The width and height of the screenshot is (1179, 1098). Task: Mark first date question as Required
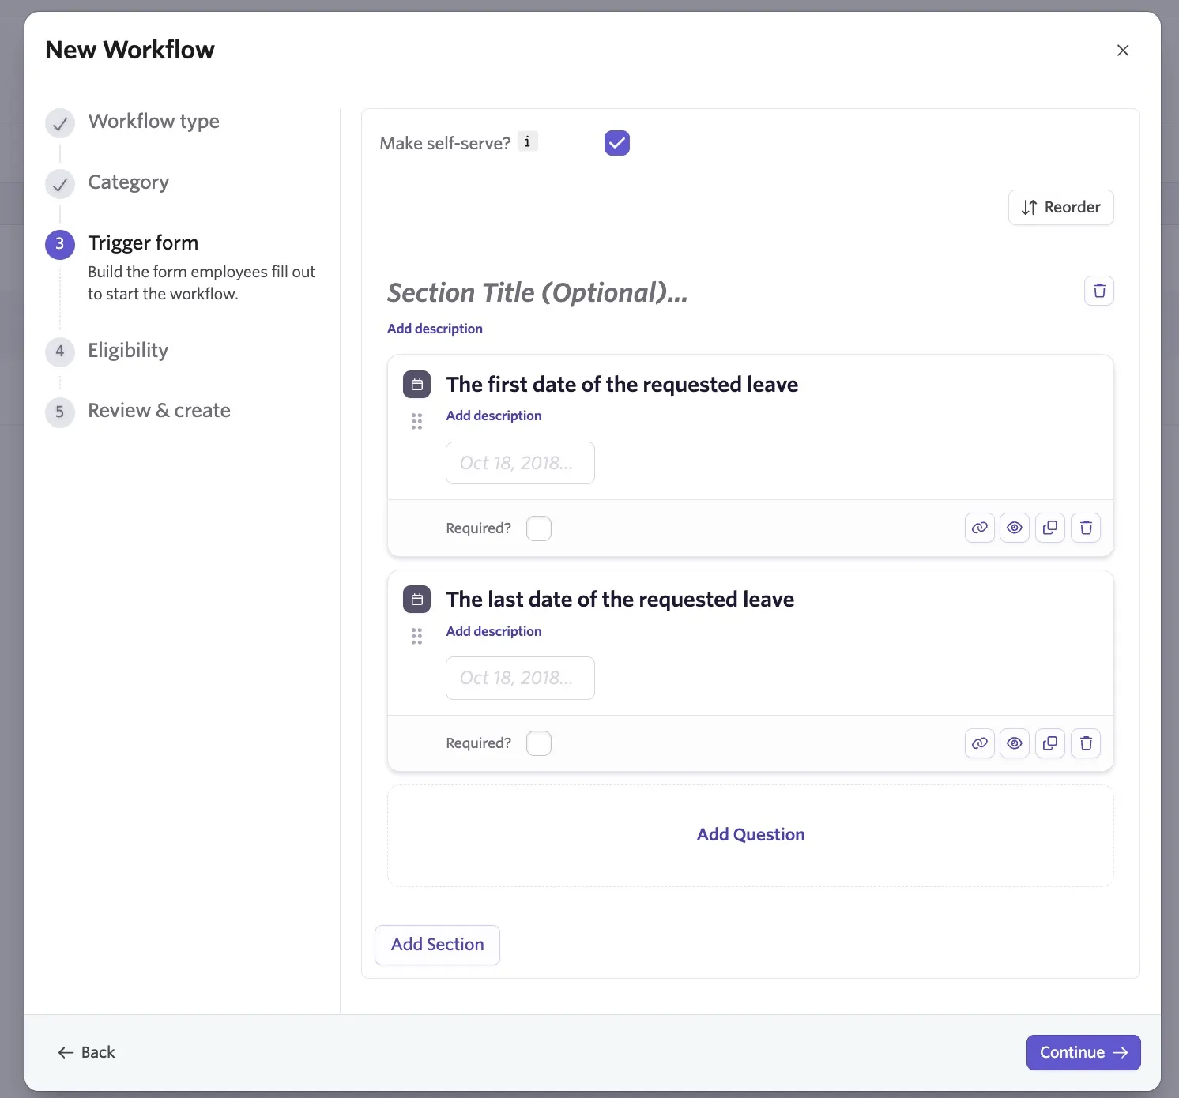pos(539,528)
